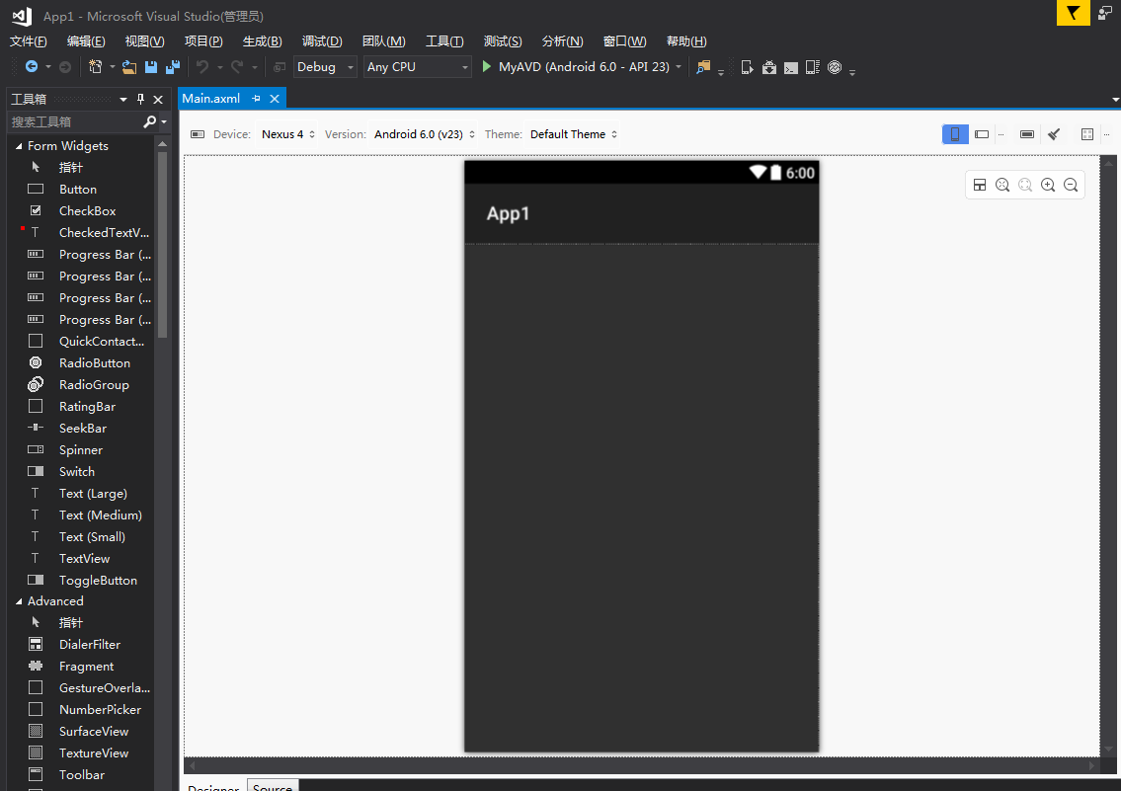Select the ToggleButton widget in toolbox
This screenshot has width=1121, height=791.
point(98,580)
